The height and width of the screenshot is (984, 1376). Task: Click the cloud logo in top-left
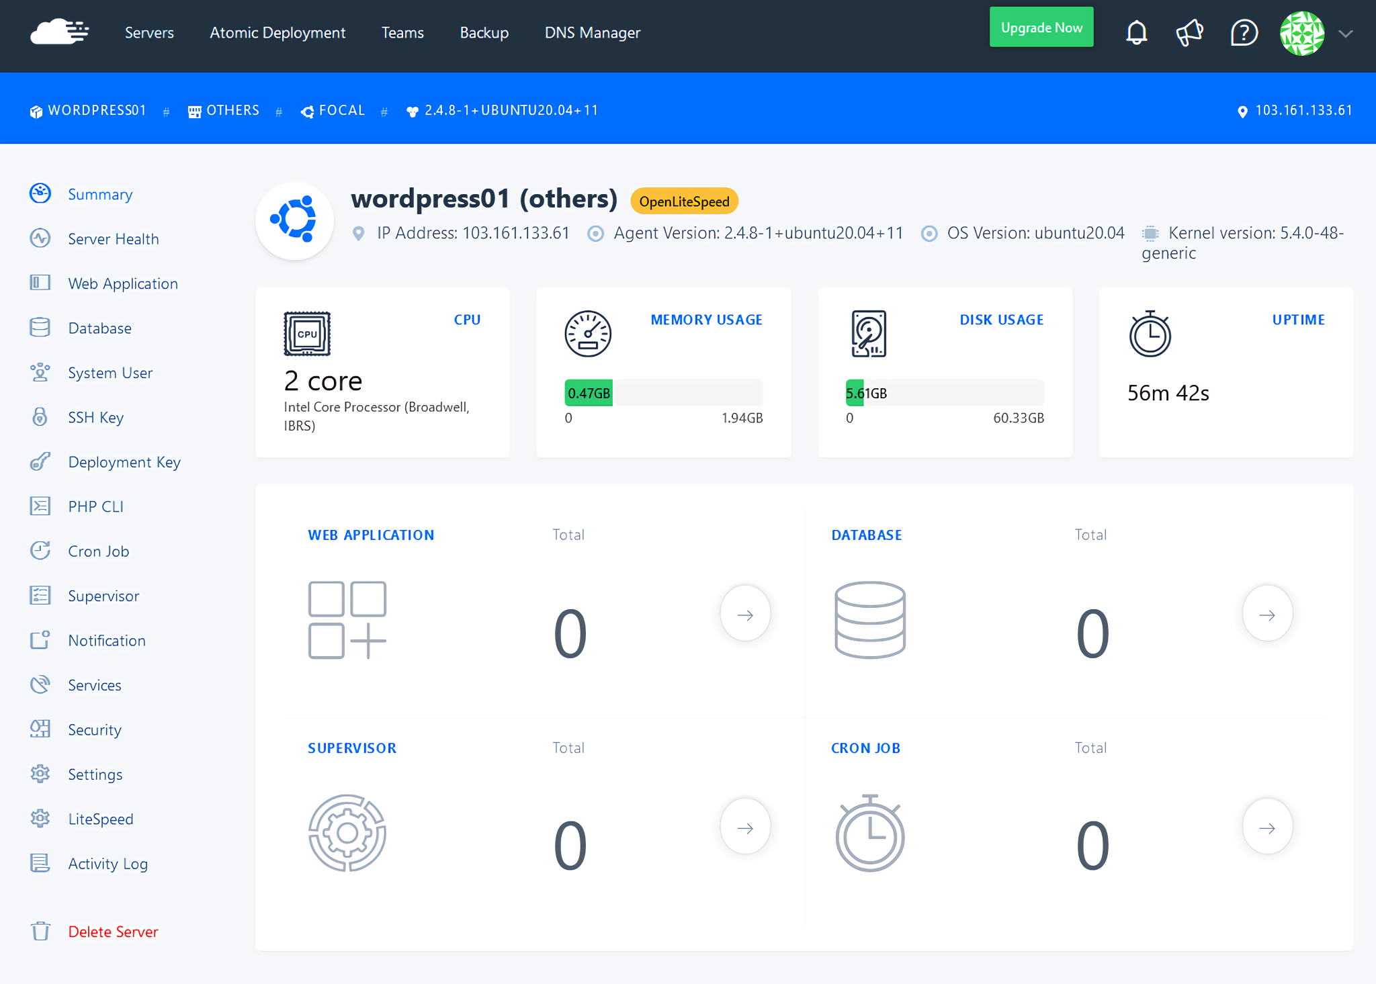[x=59, y=32]
